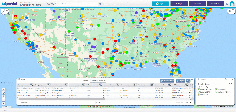This screenshot has height=112, width=236.
Task: Uncheck the Government filter checkbox
Action: [x=199, y=89]
